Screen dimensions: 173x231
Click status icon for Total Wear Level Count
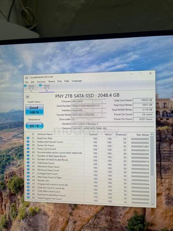(28, 191)
